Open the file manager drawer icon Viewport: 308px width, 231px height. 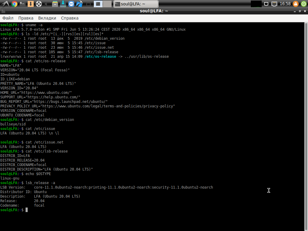pos(55,4)
